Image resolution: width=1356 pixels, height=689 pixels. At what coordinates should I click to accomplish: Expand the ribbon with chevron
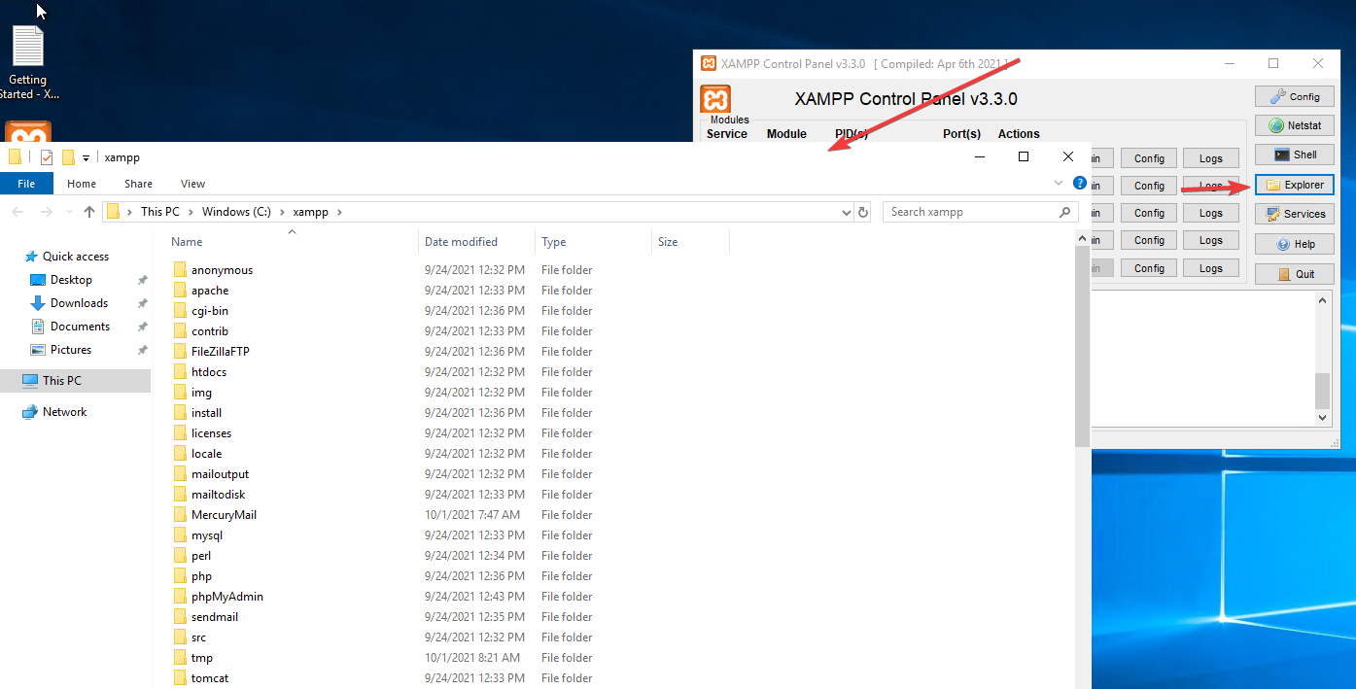pos(1059,183)
